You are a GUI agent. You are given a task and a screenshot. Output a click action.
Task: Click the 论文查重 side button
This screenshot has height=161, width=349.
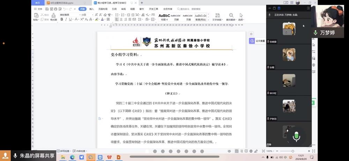coord(258,41)
